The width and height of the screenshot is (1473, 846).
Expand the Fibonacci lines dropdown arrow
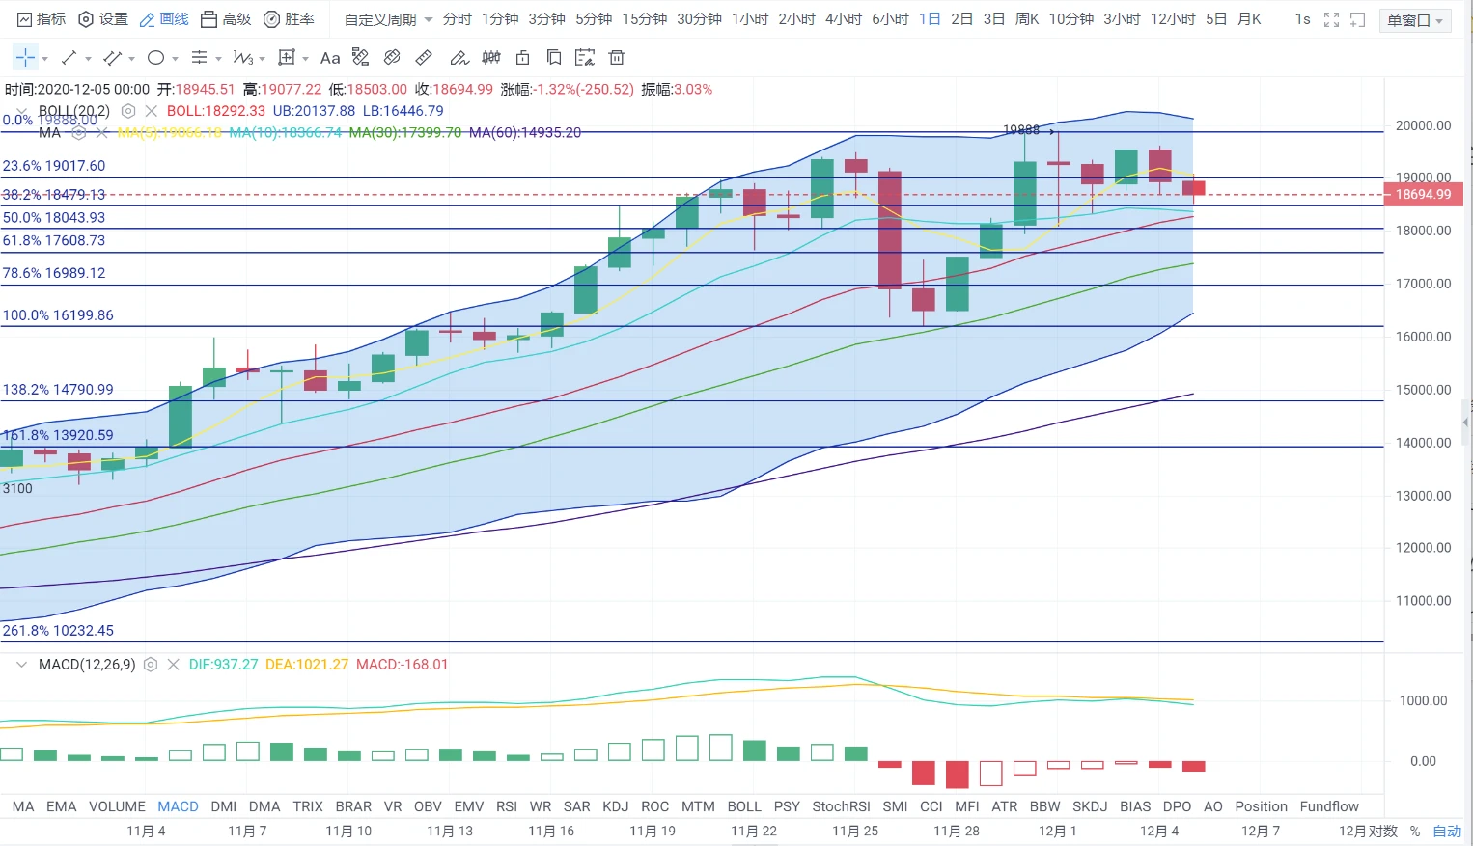click(218, 59)
